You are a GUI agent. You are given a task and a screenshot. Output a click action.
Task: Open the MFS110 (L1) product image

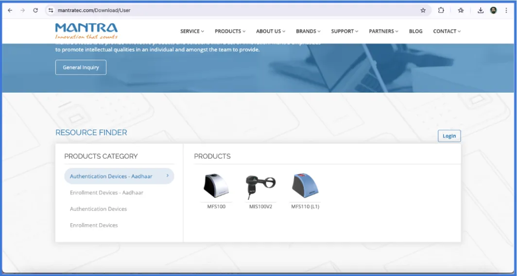pos(305,185)
